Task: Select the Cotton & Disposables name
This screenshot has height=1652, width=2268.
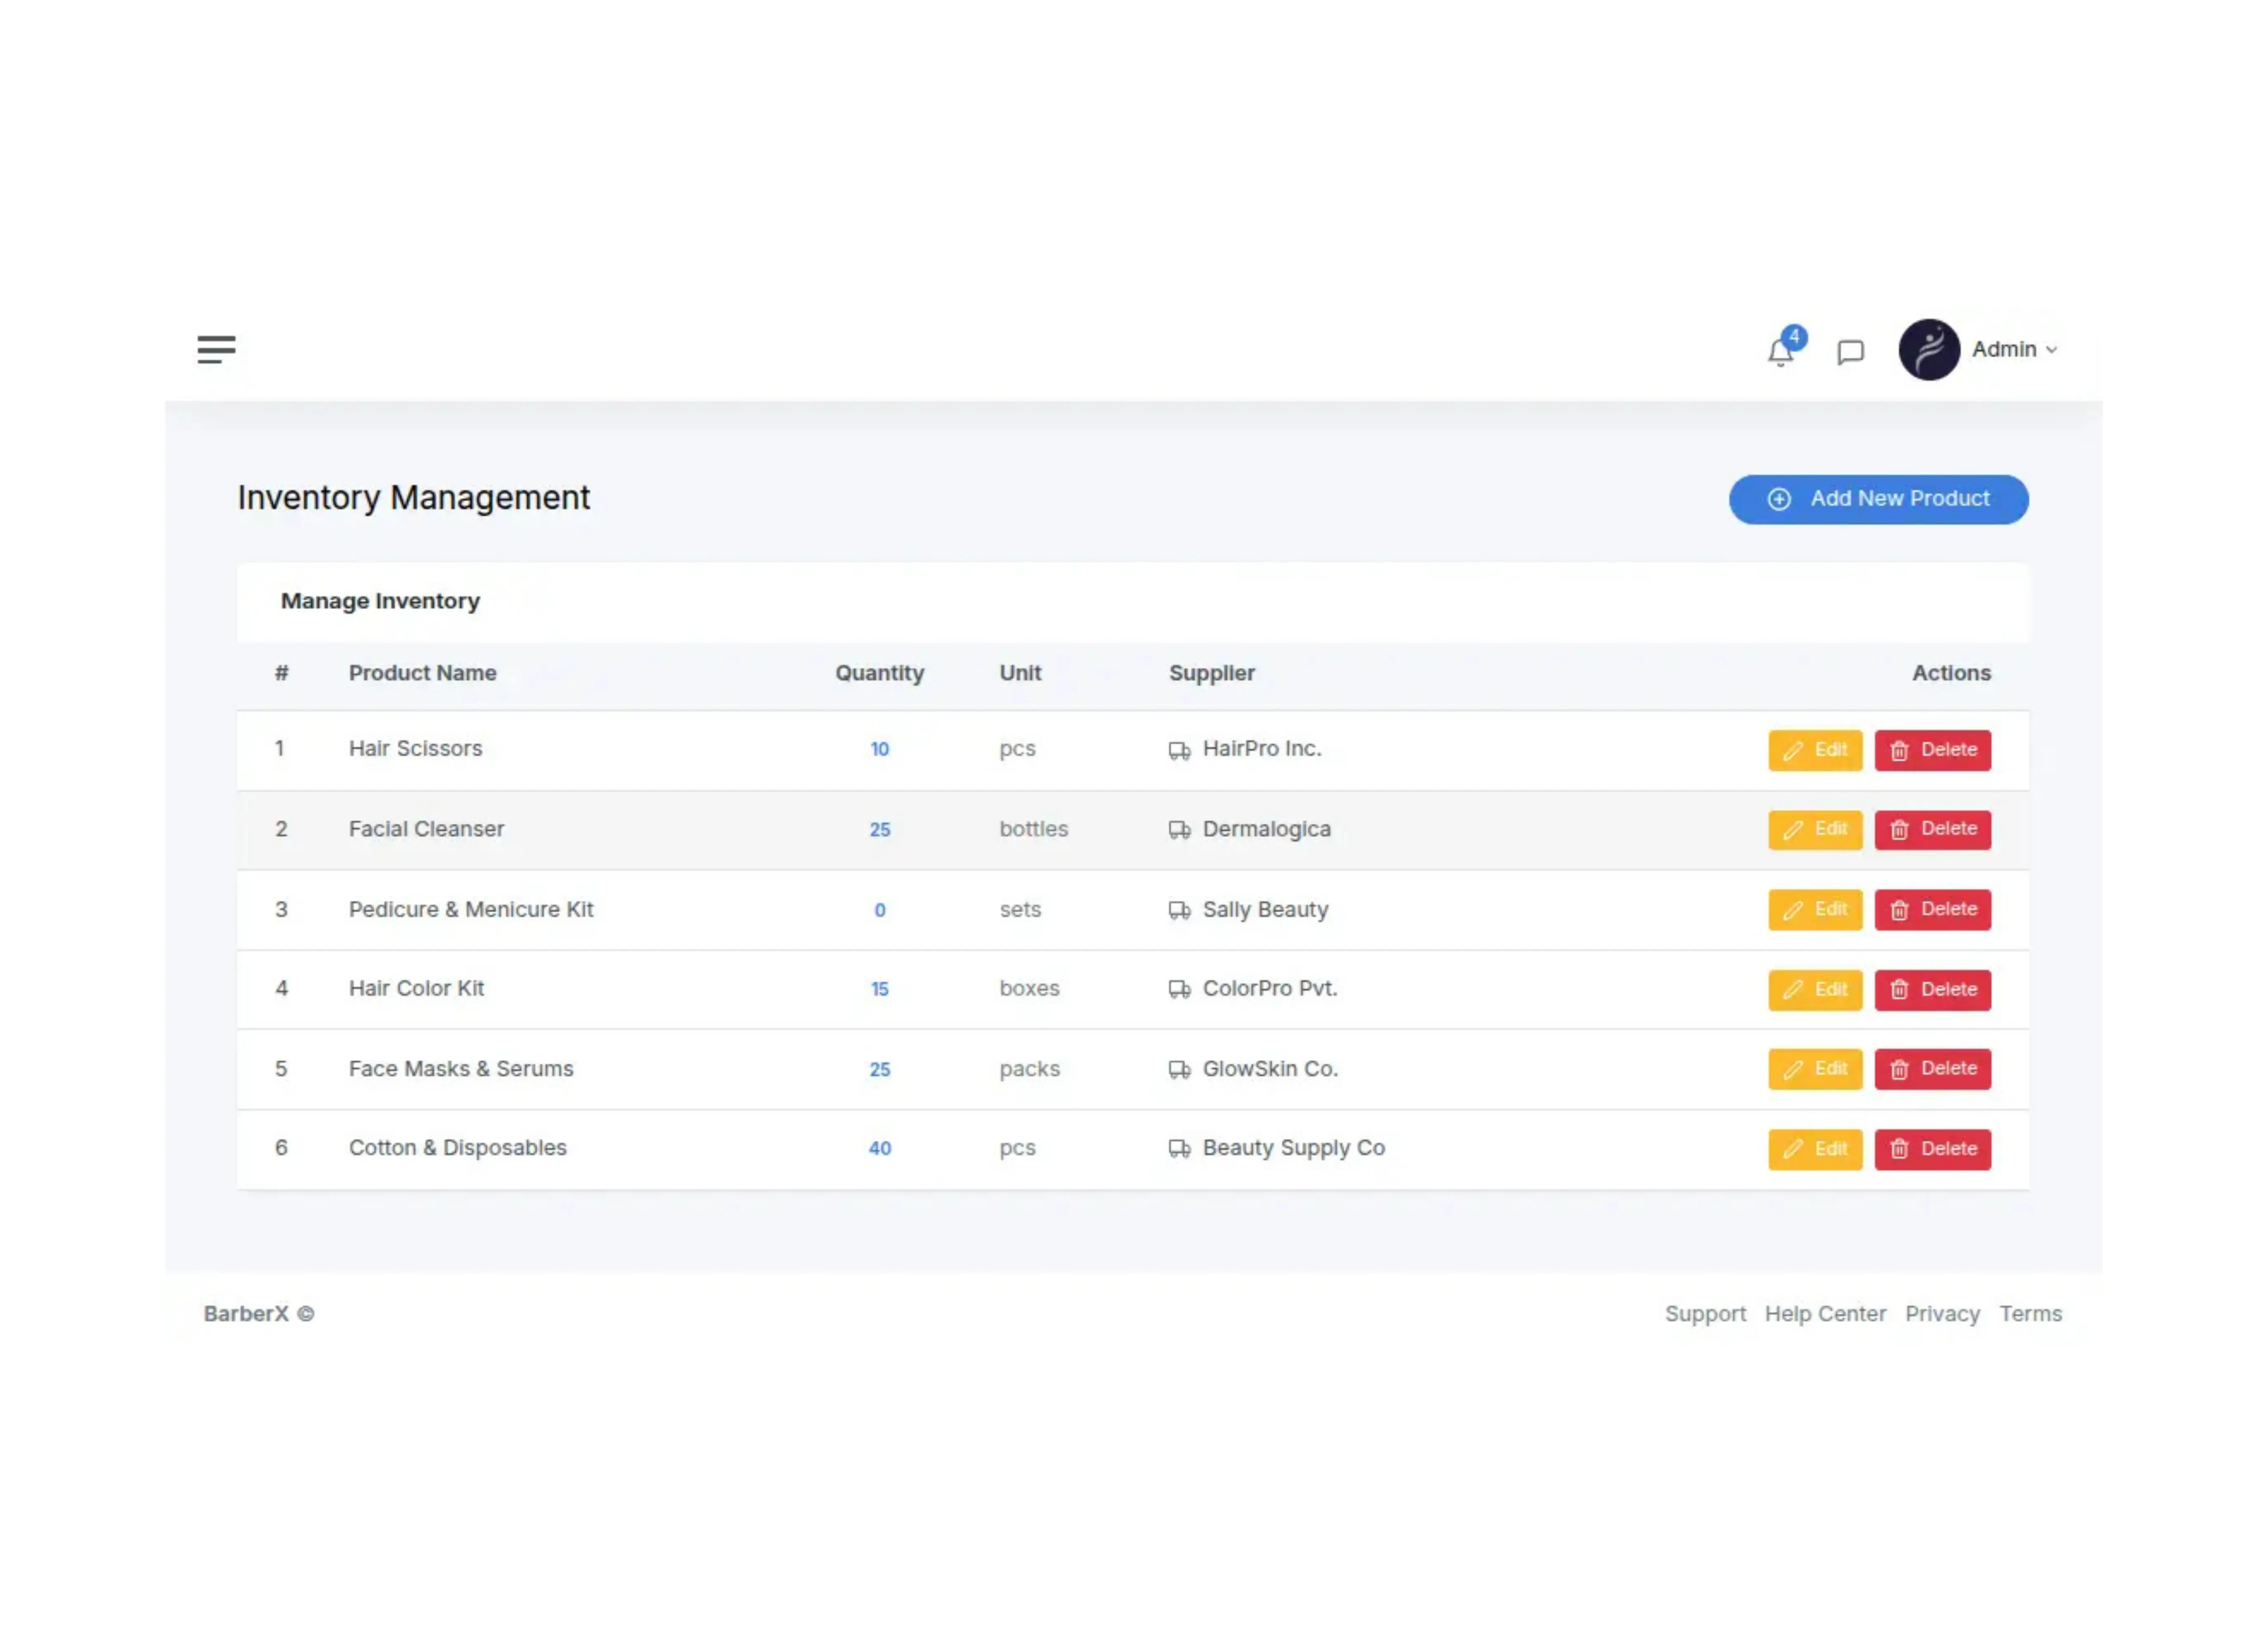Action: tap(457, 1148)
